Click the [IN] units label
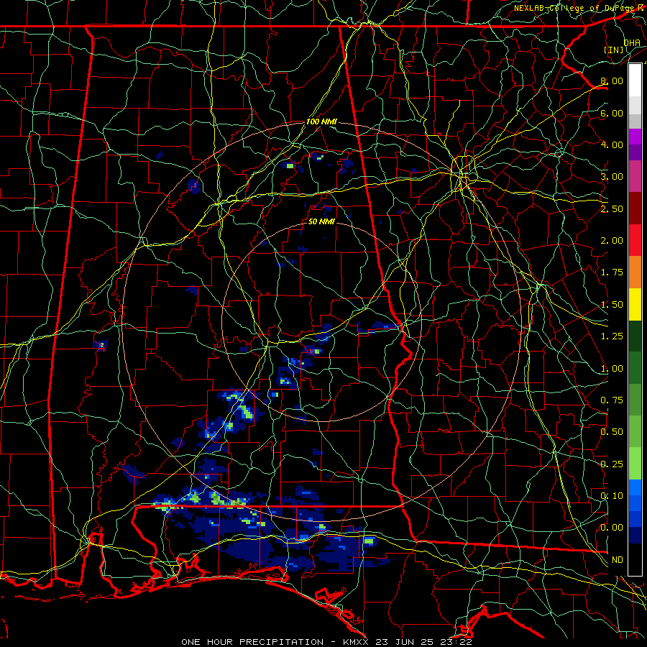The width and height of the screenshot is (647, 647). 614,50
